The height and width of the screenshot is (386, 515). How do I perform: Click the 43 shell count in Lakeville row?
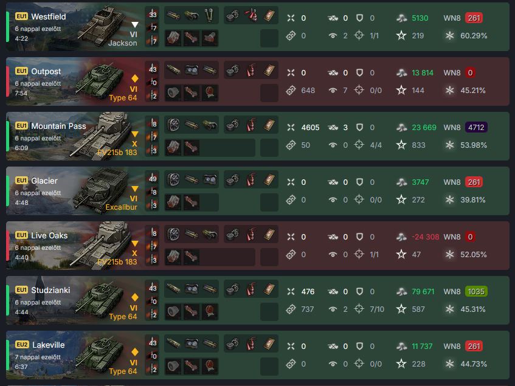[153, 343]
